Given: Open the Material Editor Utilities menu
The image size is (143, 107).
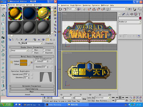Looking at the screenshot, I should click(38, 5).
